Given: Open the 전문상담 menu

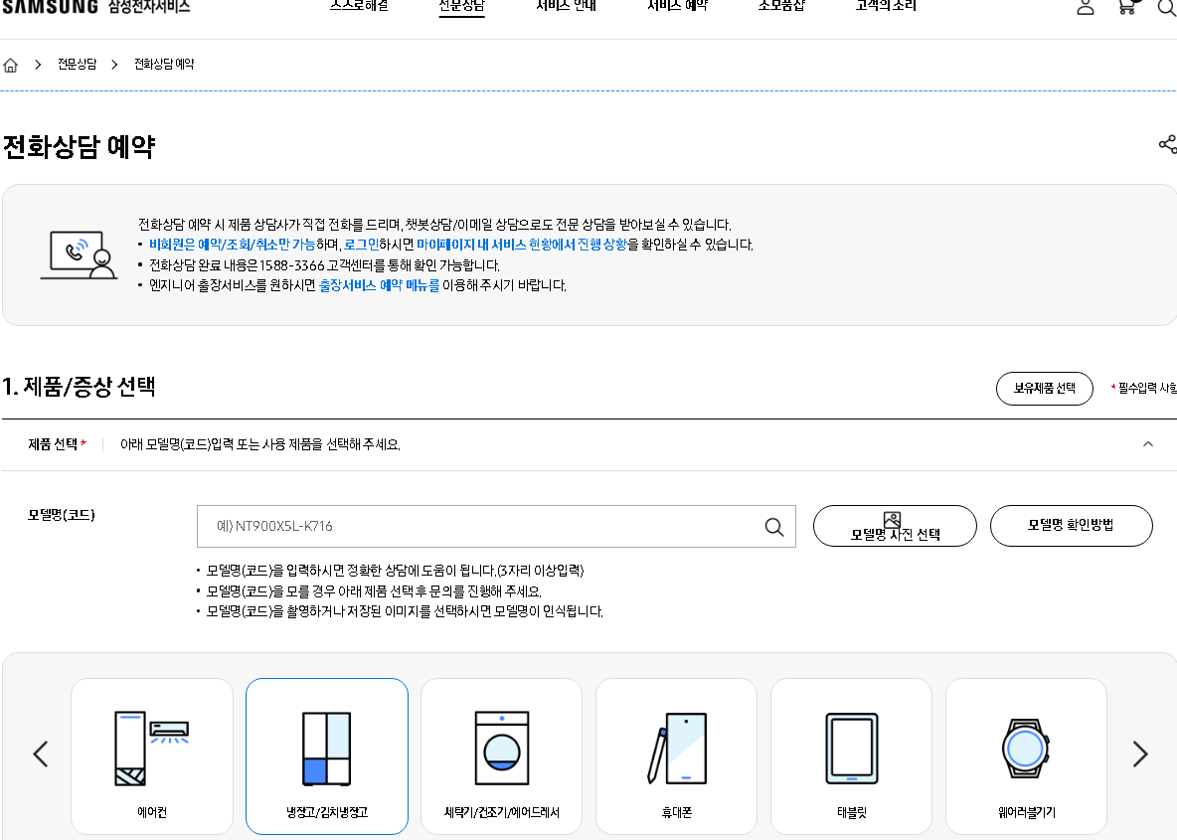Looking at the screenshot, I should click(x=461, y=7).
